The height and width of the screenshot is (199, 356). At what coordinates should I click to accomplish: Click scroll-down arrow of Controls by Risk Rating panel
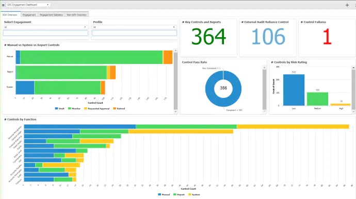[x=353, y=111]
